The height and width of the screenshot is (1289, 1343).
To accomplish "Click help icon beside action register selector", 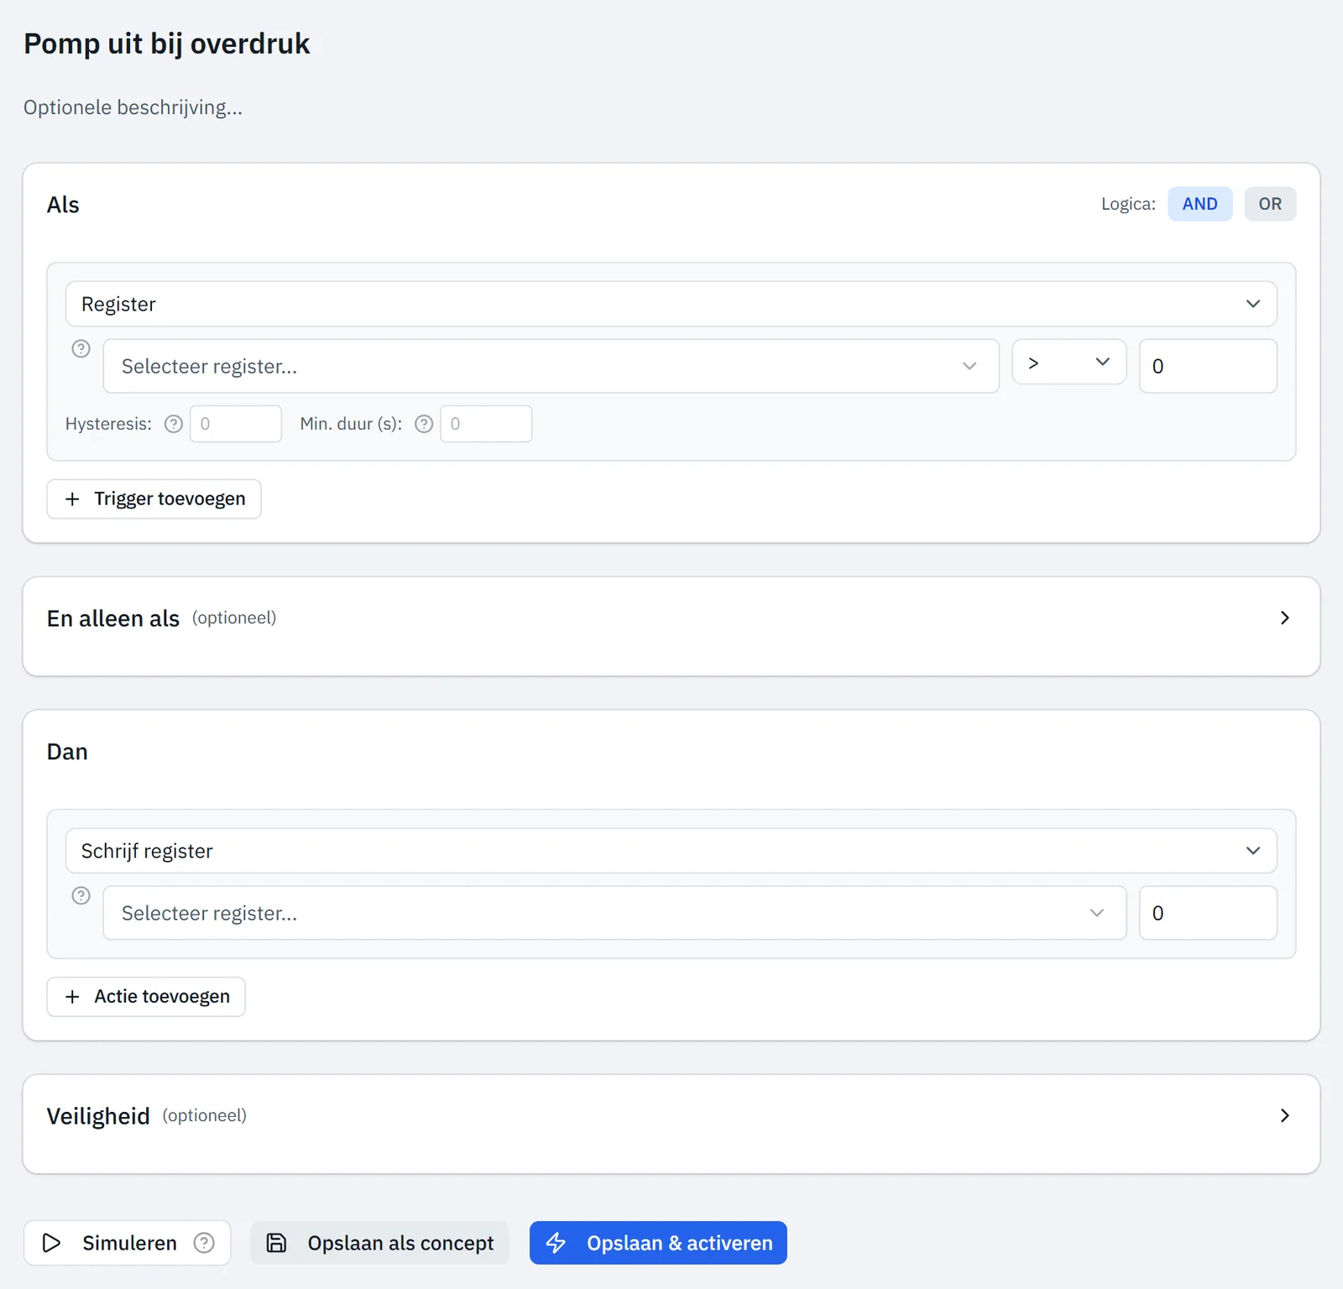I will pos(81,895).
